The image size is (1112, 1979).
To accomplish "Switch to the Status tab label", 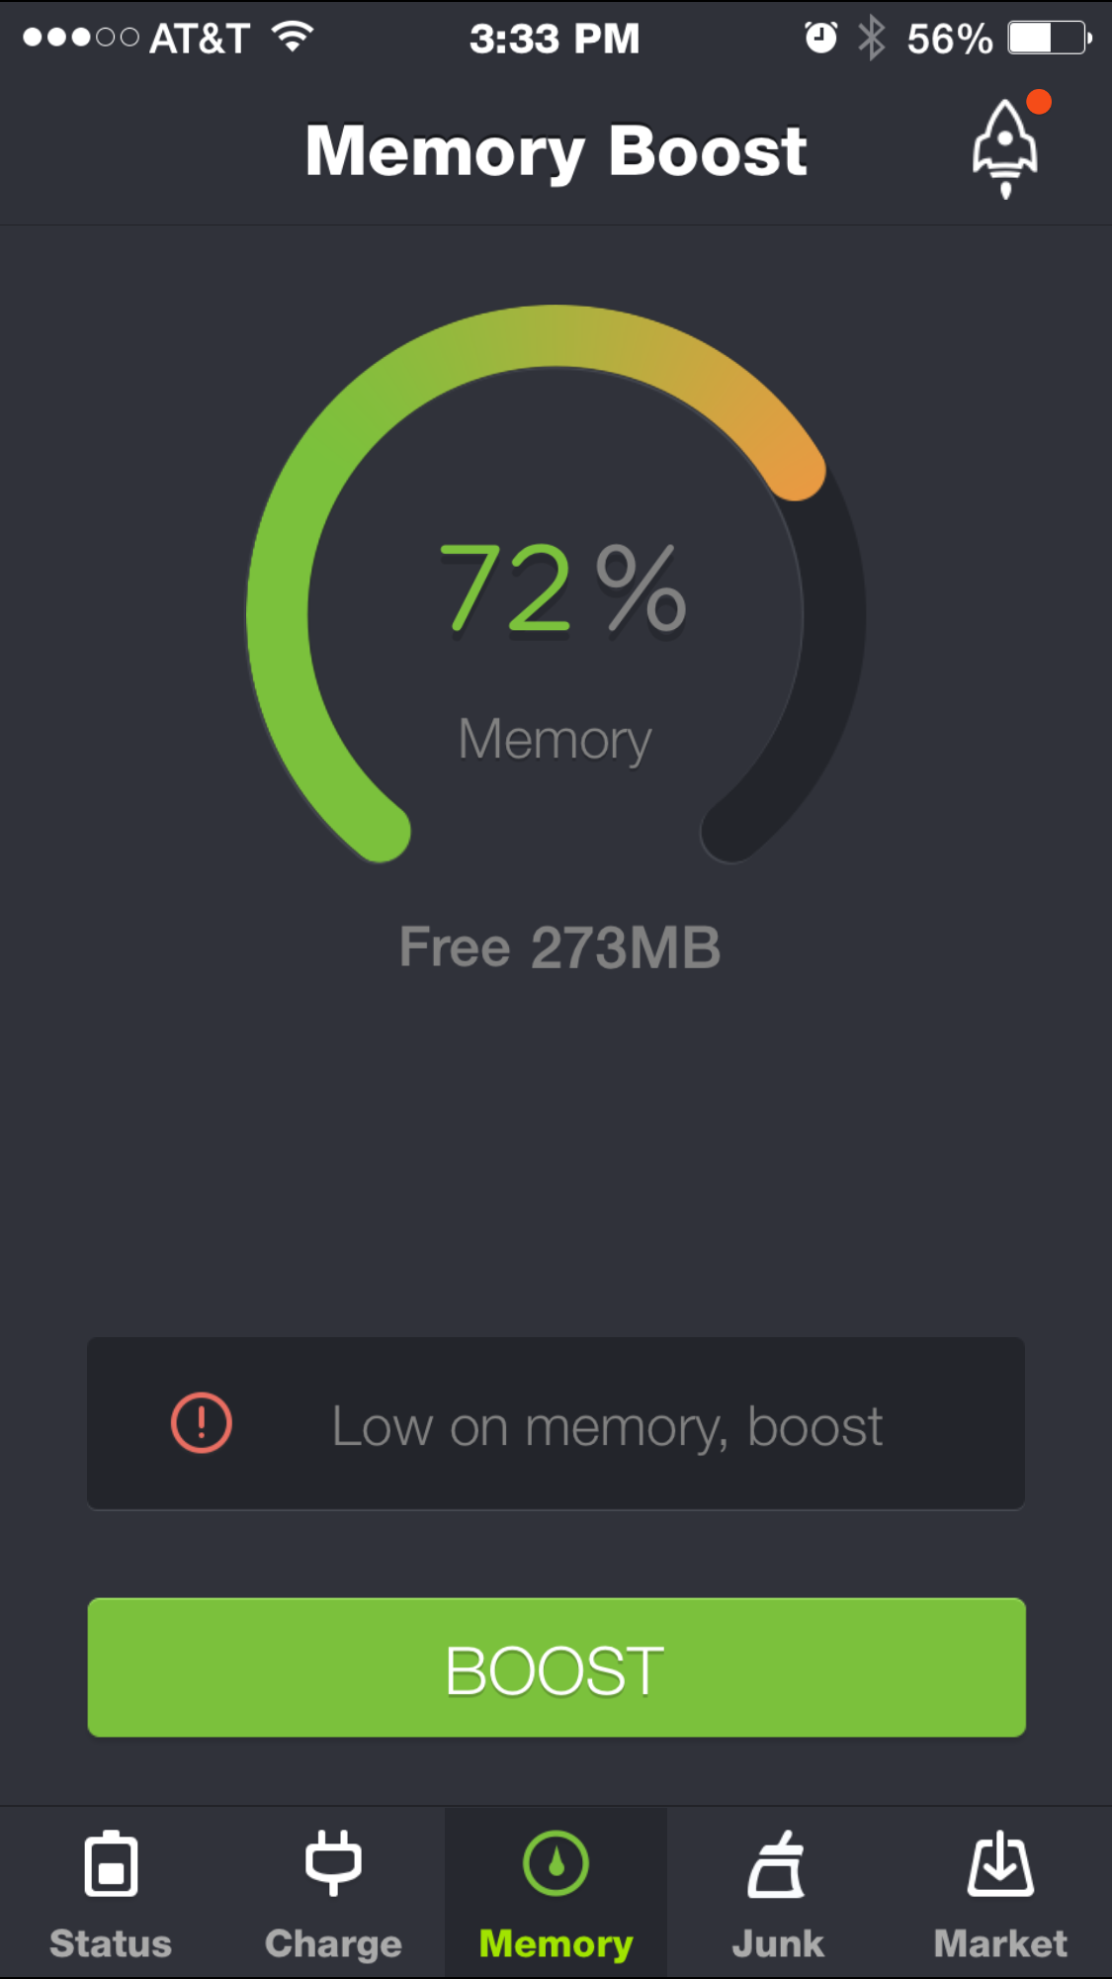I will click(111, 1943).
